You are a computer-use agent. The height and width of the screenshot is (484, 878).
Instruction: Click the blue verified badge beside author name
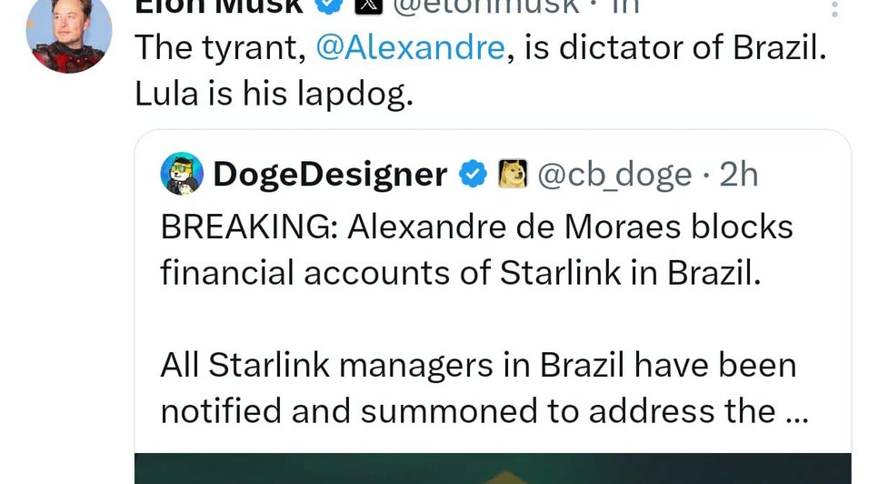[x=329, y=5]
